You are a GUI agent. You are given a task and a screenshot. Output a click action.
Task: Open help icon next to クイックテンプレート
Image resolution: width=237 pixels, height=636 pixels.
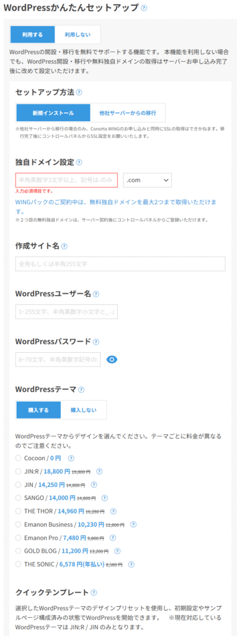[x=94, y=593]
